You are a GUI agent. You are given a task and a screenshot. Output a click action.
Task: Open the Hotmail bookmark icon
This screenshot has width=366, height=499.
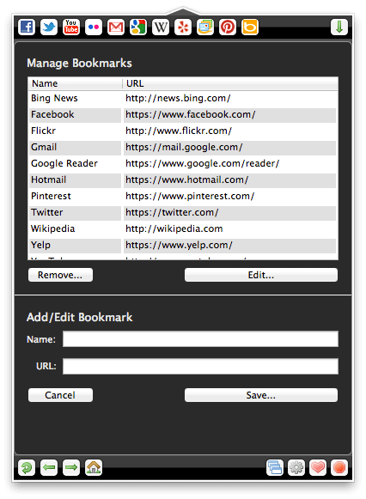pos(205,27)
